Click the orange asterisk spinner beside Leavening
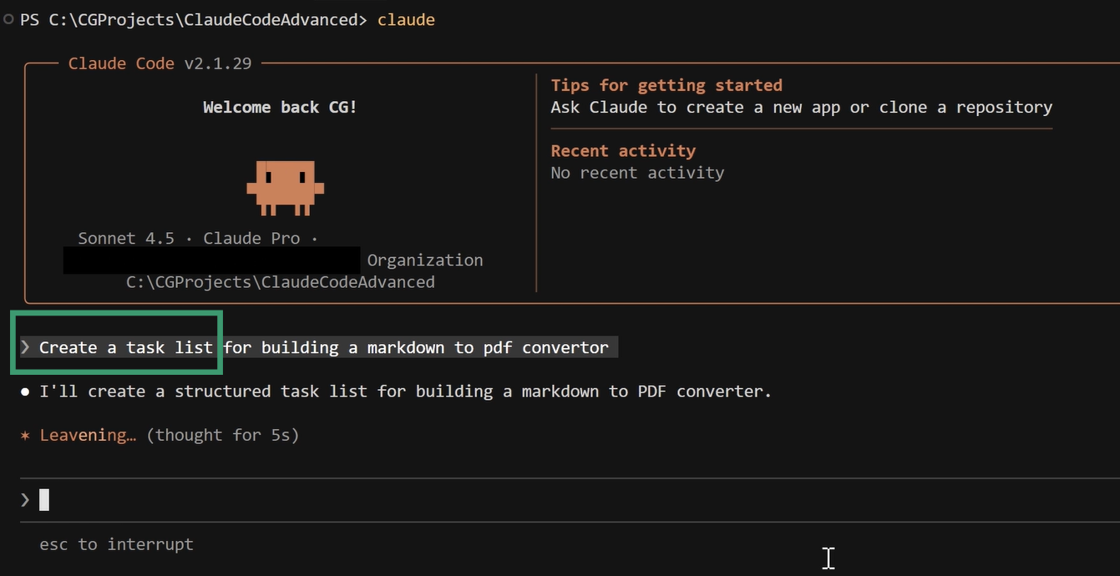The image size is (1120, 576). (26, 435)
